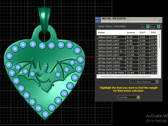This screenshot has width=168, height=126.
Task: Select the Yellow Gold:18KY R... row
Action: coord(127,51)
